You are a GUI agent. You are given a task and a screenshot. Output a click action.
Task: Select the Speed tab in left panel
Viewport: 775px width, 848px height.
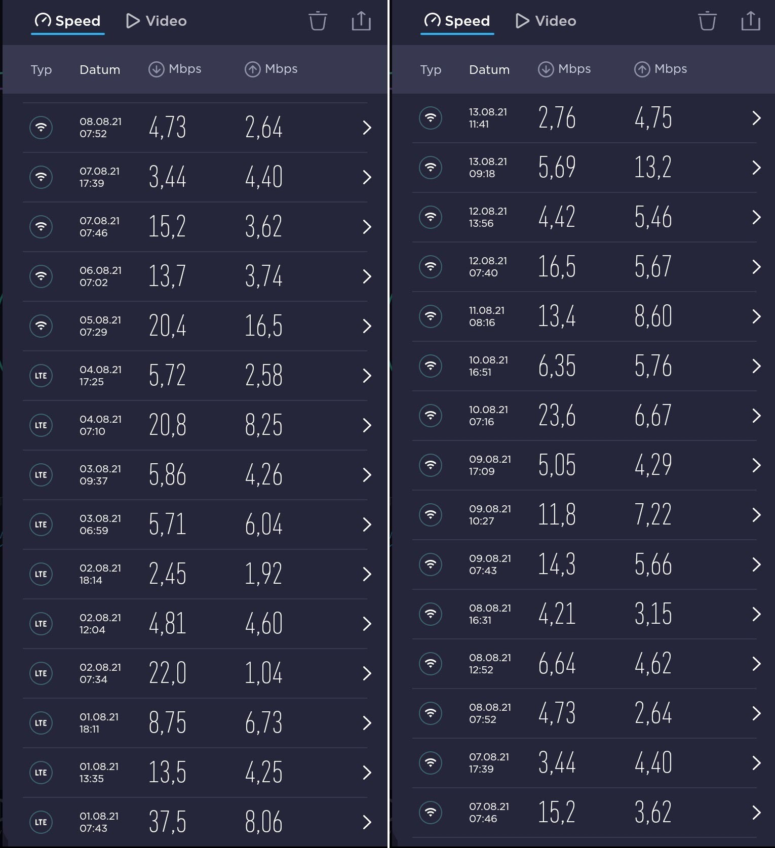click(x=67, y=21)
